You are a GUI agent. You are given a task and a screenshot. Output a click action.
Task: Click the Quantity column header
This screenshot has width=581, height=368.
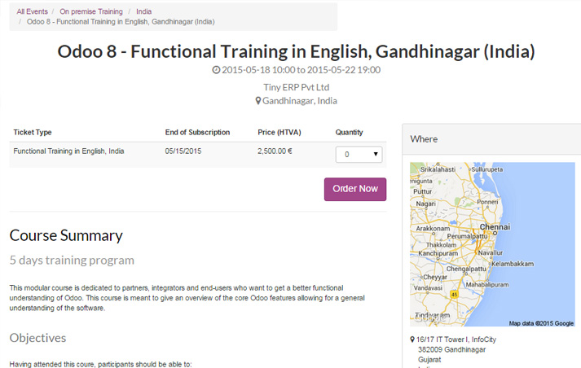pyautogui.click(x=349, y=133)
